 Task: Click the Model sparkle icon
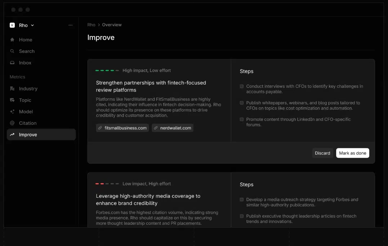coord(12,112)
